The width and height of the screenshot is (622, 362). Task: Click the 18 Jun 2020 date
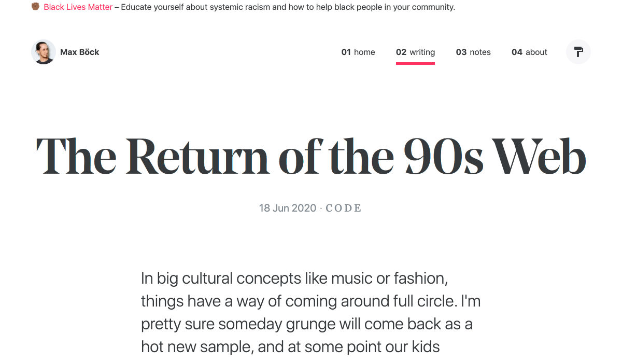(x=288, y=208)
